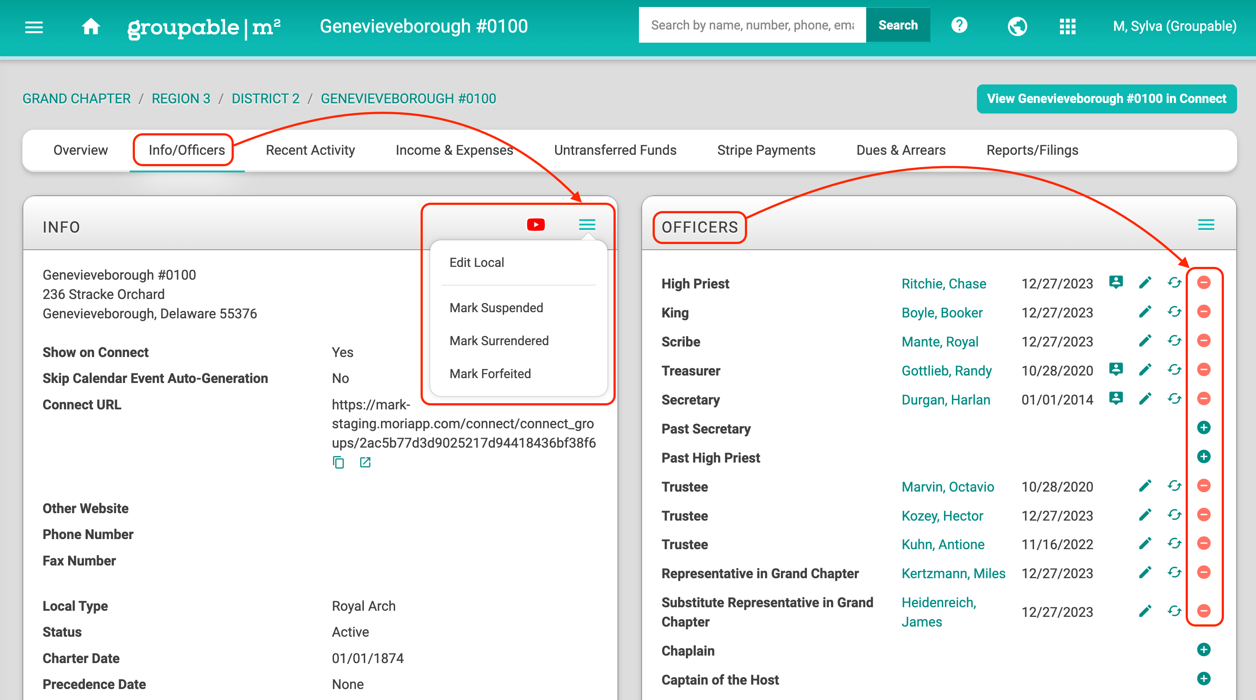Replace Trustee Kuhn, Antione

[x=1175, y=543]
